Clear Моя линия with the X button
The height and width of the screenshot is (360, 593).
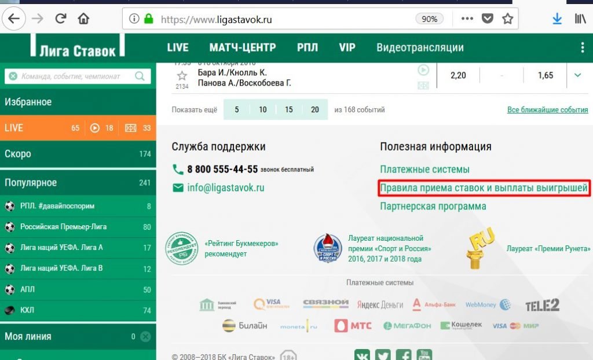[145, 336]
